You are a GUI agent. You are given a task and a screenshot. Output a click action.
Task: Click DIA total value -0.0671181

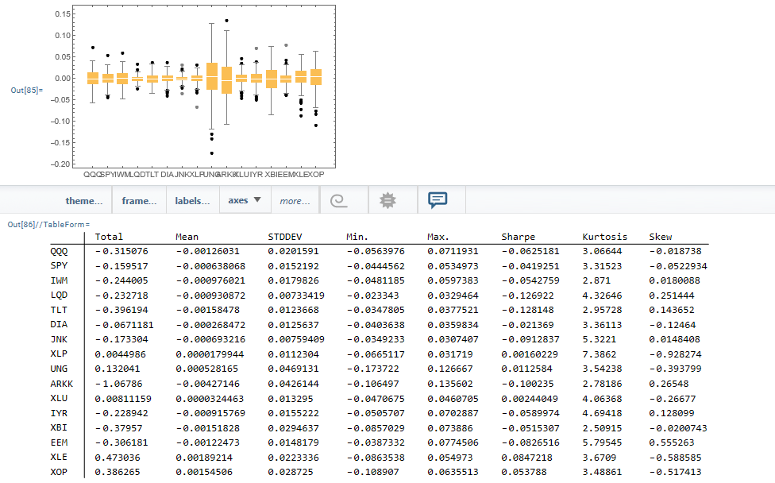tap(124, 324)
